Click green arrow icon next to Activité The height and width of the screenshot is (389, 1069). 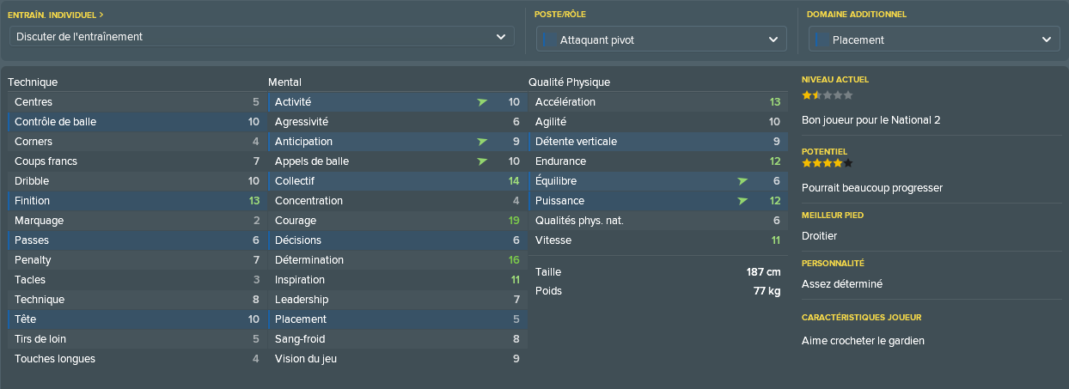[x=482, y=102]
